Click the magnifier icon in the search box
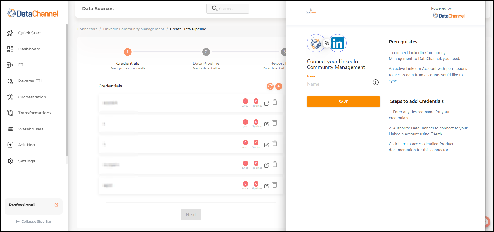This screenshot has width=494, height=232. [x=215, y=9]
